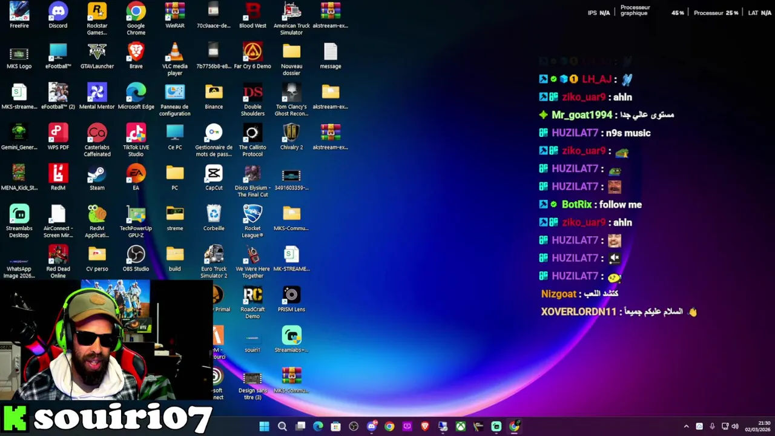Open Task View on taskbar
Viewport: 775px width, 436px height.
(x=300, y=426)
